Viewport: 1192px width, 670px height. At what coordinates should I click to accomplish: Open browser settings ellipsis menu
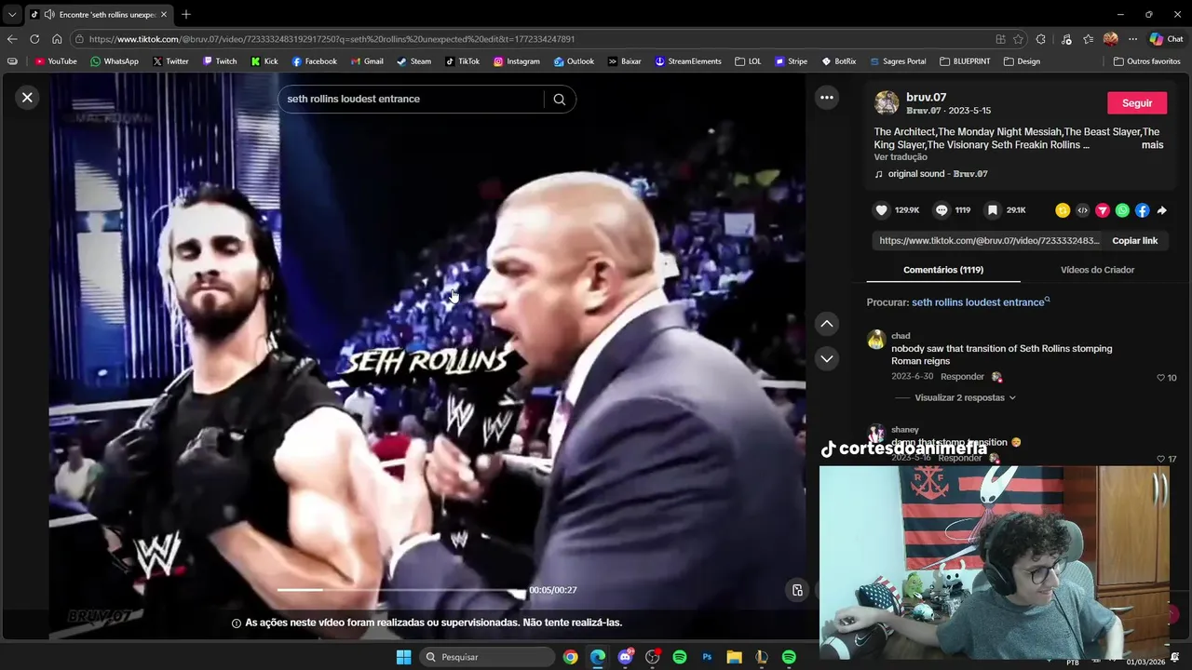point(1132,39)
